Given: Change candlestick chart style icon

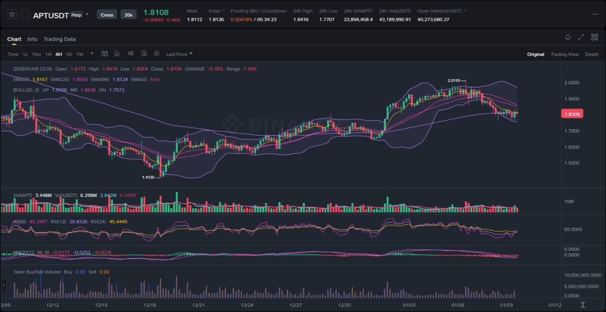Looking at the screenshot, I should point(131,53).
